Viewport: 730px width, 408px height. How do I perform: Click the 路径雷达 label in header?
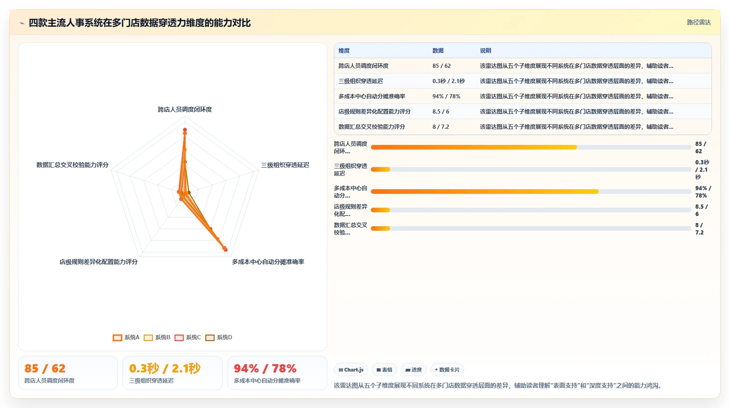coord(699,22)
